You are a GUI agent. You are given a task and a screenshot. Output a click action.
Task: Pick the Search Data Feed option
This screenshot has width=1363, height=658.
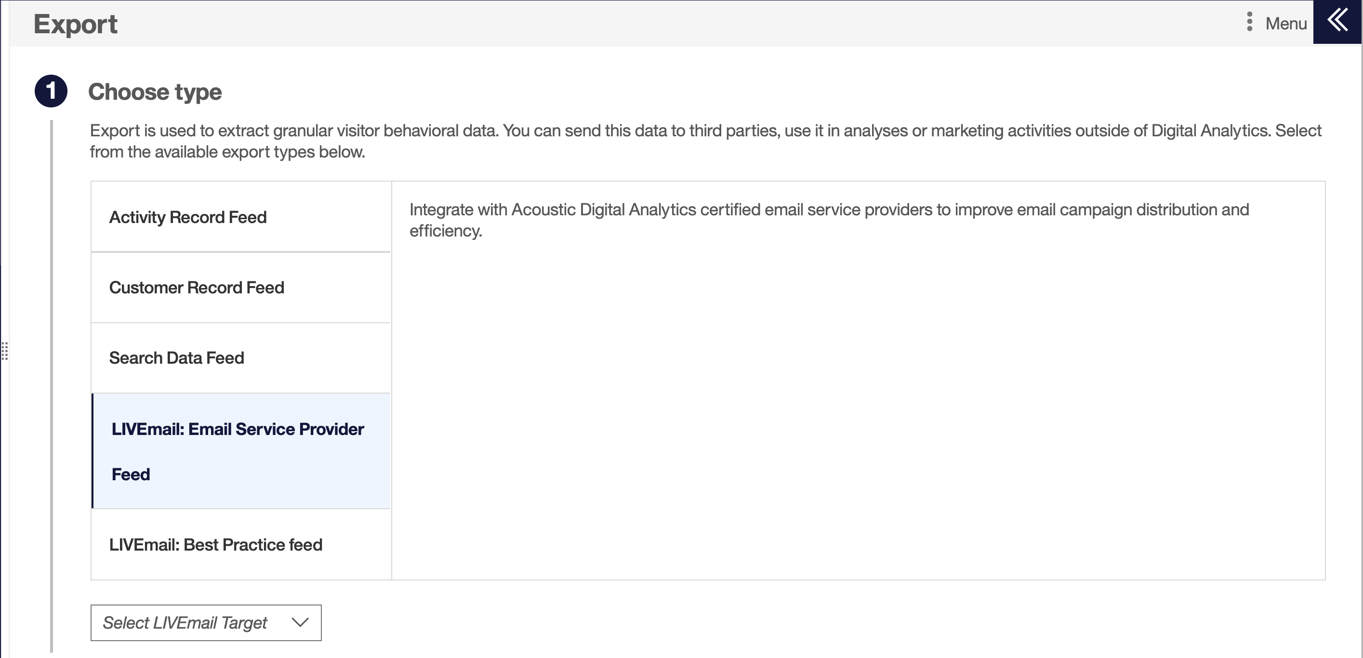pyautogui.click(x=241, y=358)
